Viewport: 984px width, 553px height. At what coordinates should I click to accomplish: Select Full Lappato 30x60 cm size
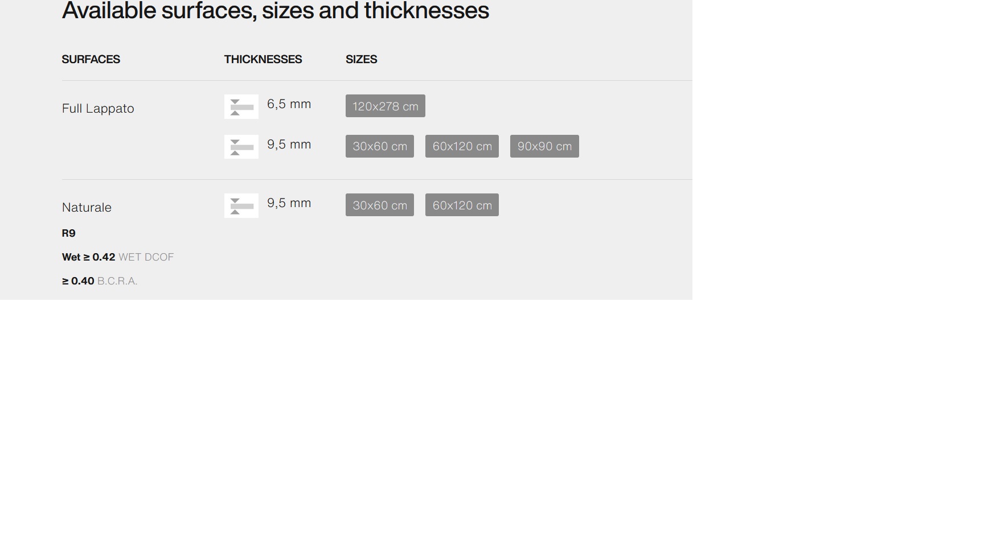[380, 146]
